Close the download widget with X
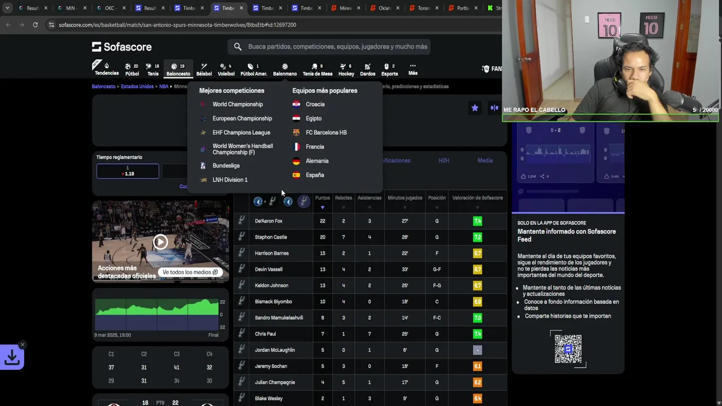Screen dimensions: 722x406 point(23,345)
